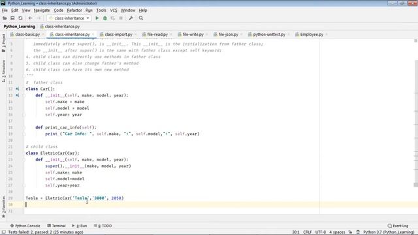Image resolution: width=418 pixels, height=235 pixels.
Task: Click the override gutter icon on line 13
Action: pos(18,95)
